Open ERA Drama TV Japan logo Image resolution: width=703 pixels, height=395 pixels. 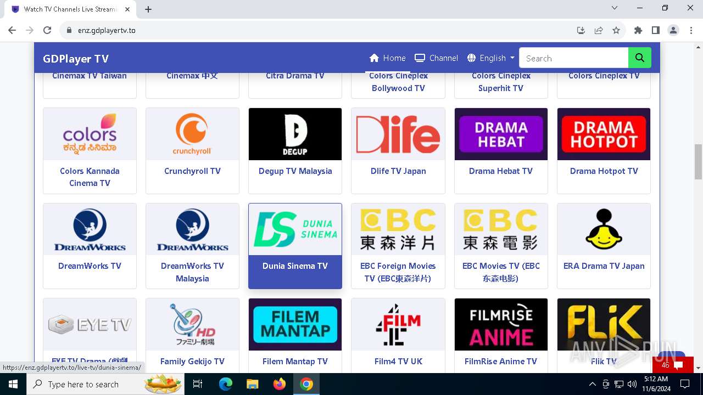click(604, 229)
